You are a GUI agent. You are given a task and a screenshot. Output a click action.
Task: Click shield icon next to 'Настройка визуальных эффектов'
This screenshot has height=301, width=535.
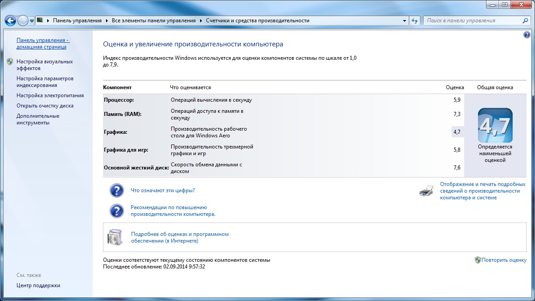pyautogui.click(x=10, y=62)
